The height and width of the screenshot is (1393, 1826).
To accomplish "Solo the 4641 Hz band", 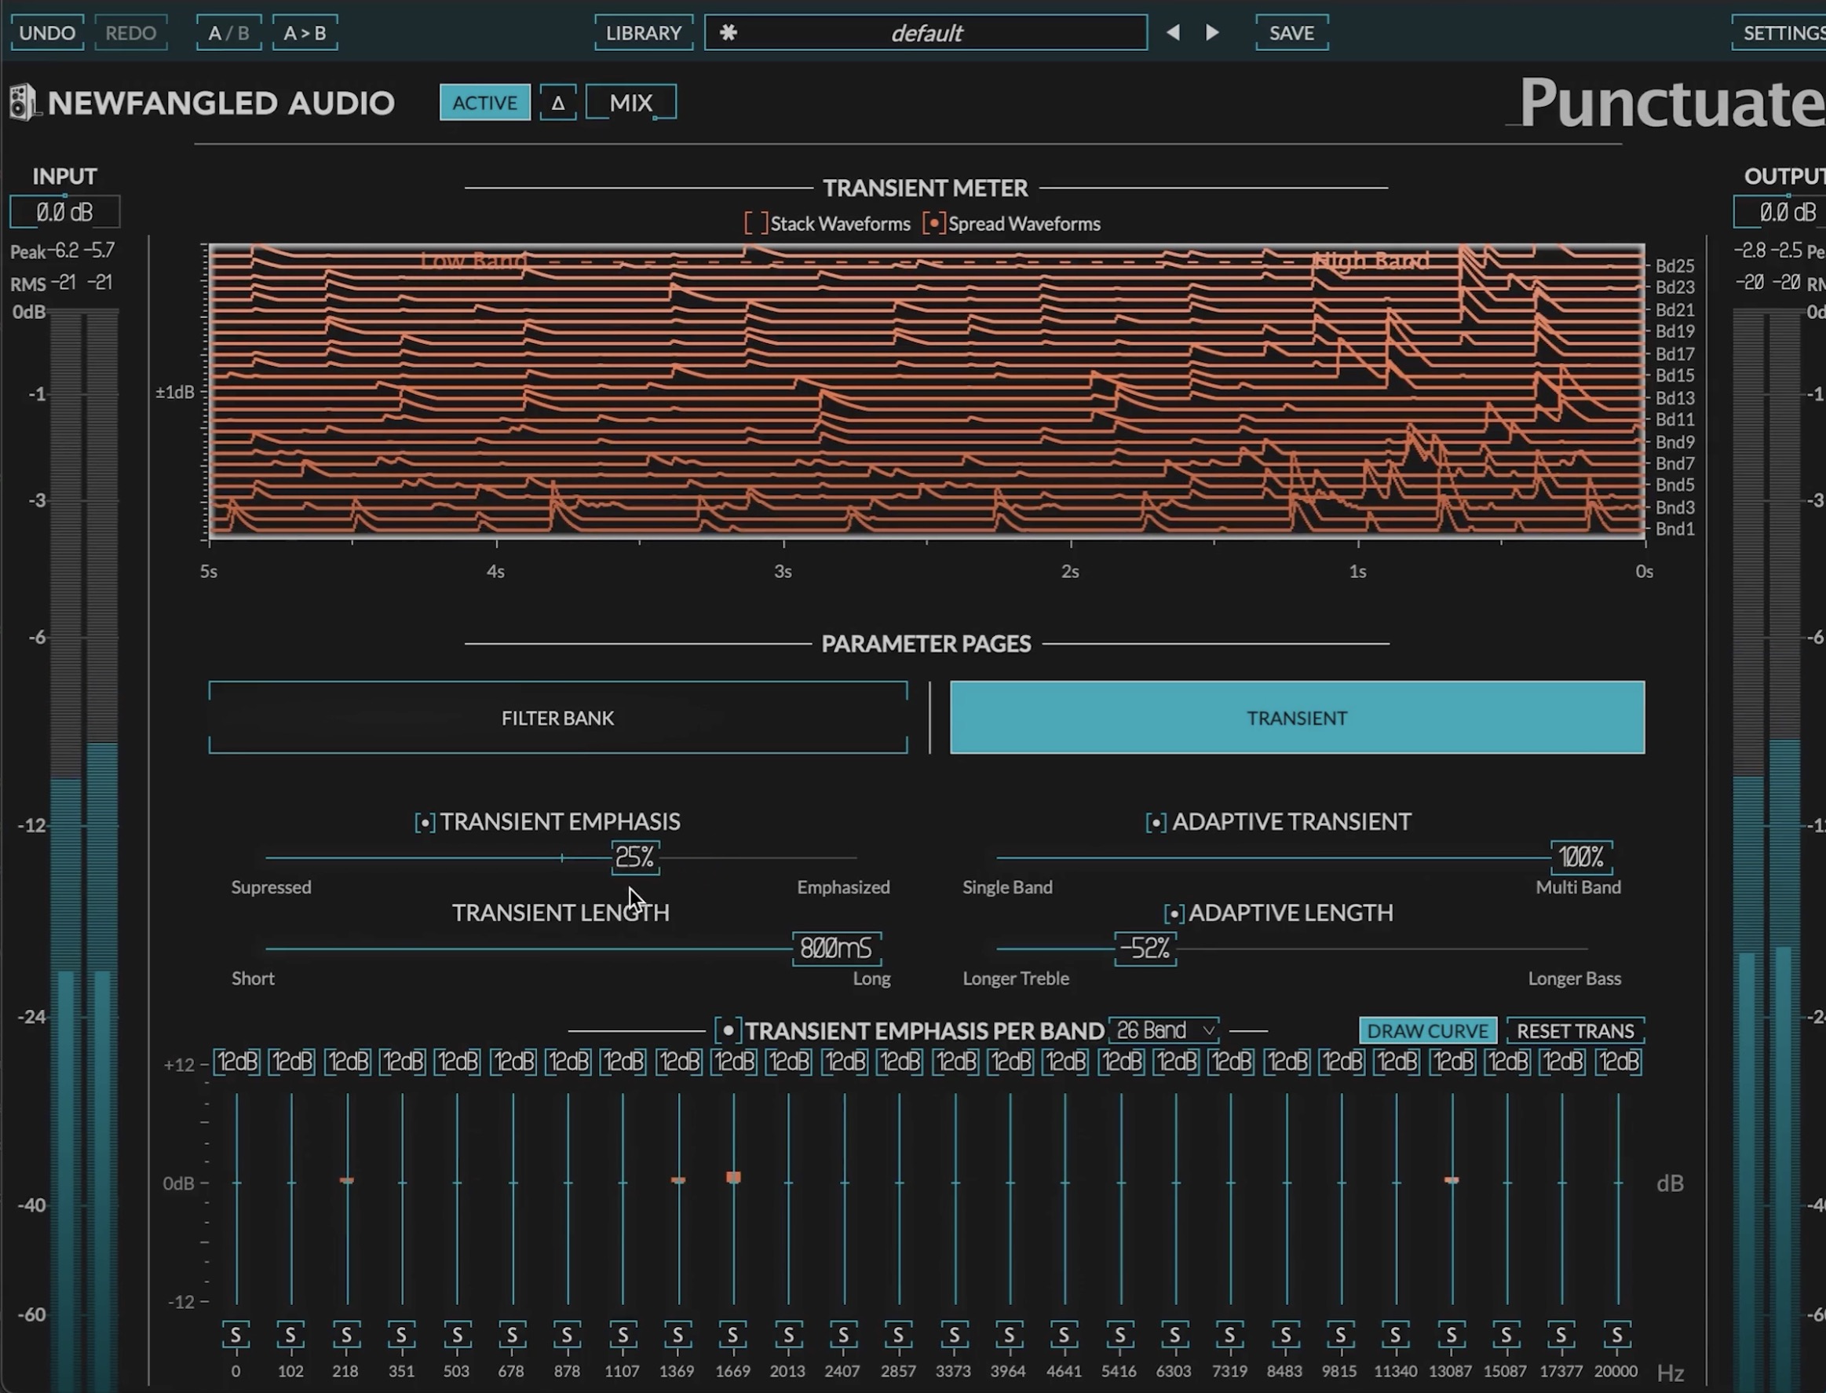I will pos(1065,1335).
